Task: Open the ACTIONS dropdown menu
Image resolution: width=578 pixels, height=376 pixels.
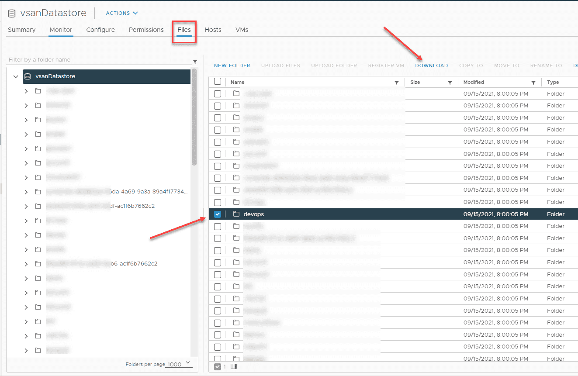Action: 122,13
